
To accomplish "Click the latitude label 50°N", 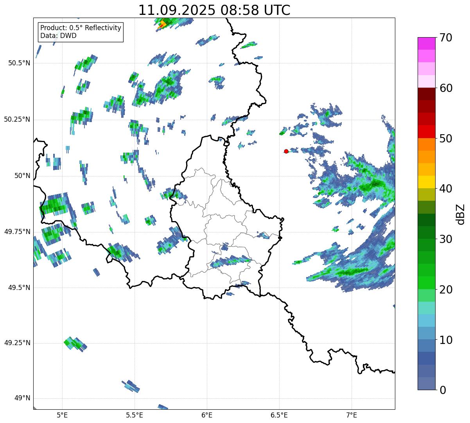I will (22, 176).
